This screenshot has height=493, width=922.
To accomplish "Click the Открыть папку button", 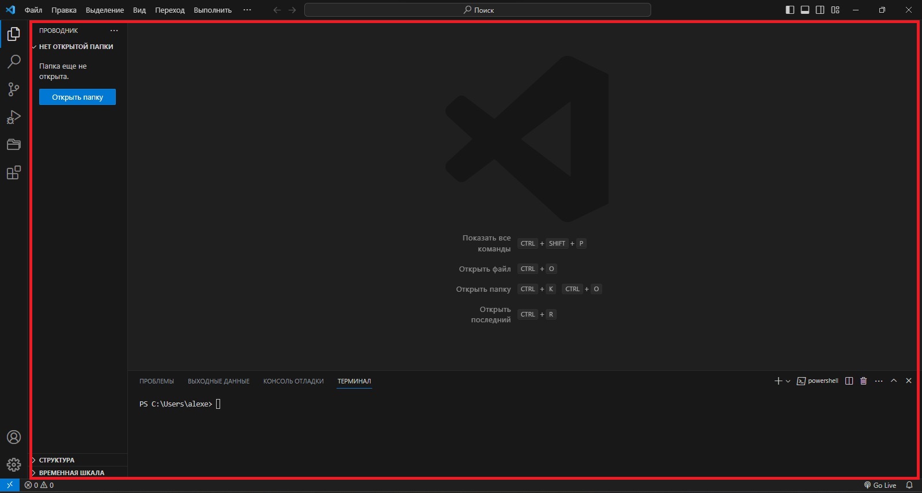I will (x=77, y=97).
